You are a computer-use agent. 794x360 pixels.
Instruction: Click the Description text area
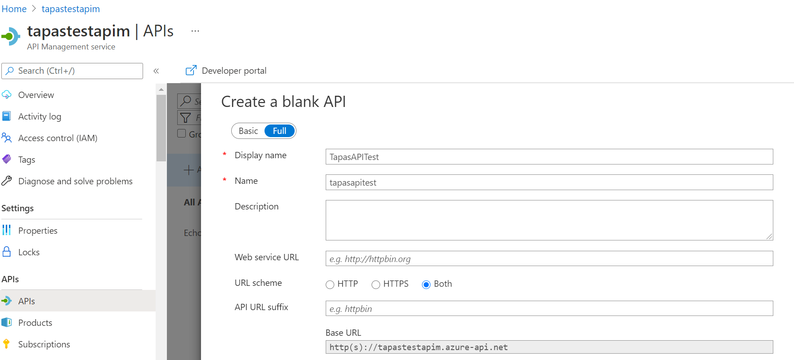point(549,220)
